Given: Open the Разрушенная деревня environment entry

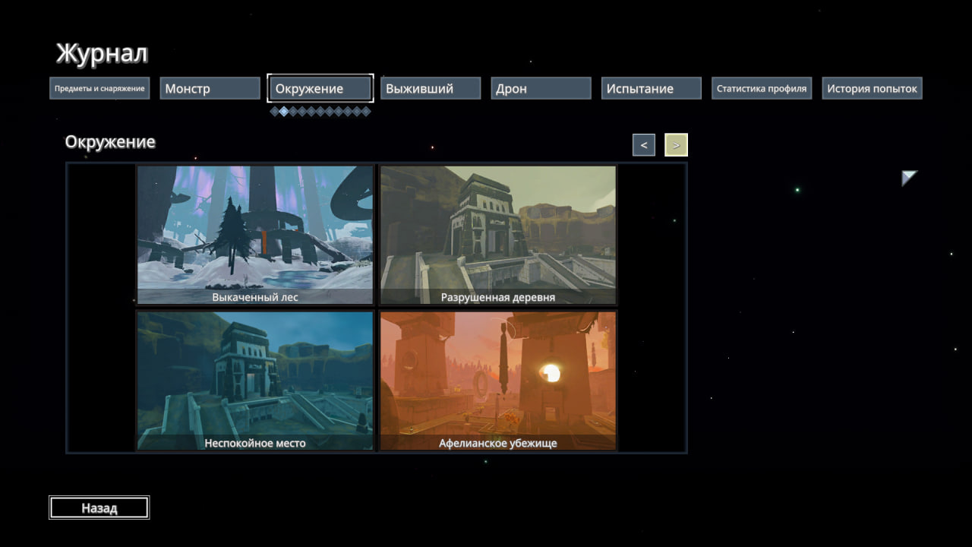Looking at the screenshot, I should pos(498,236).
